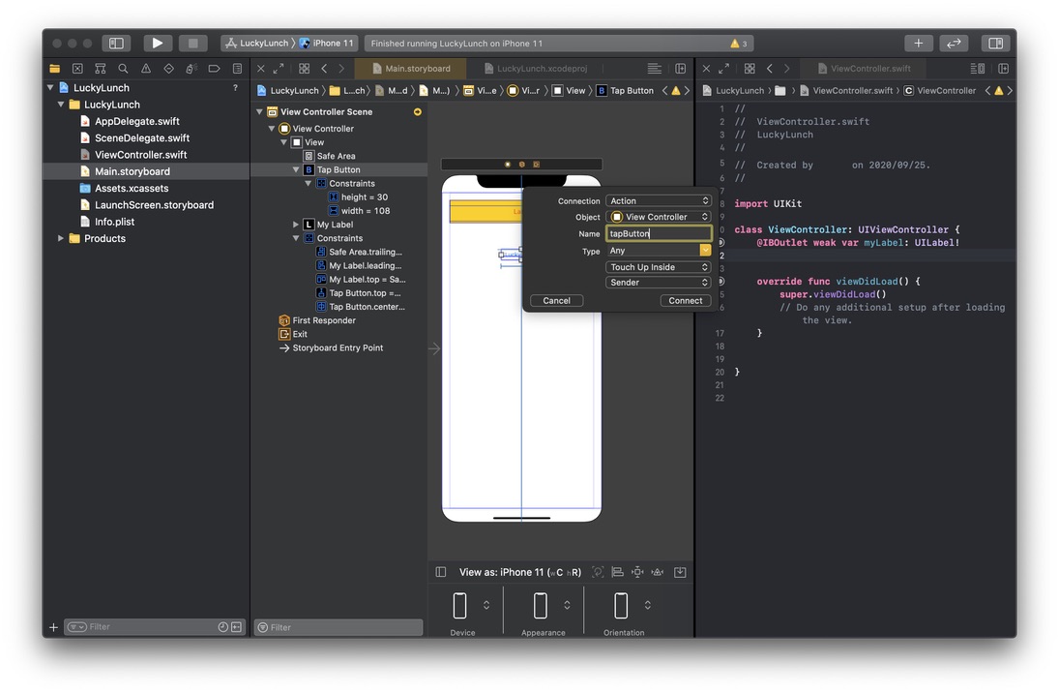This screenshot has height=694, width=1059.
Task: Change Device using its stepper
Action: (486, 605)
